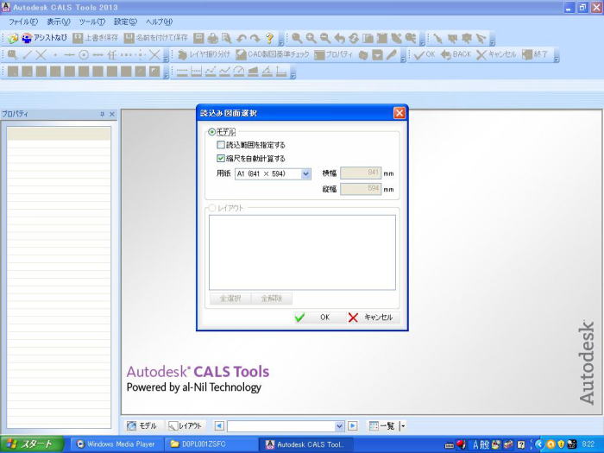Expand options arrow after the help icon toolbar
Image resolution: width=604 pixels, height=453 pixels.
coord(281,41)
